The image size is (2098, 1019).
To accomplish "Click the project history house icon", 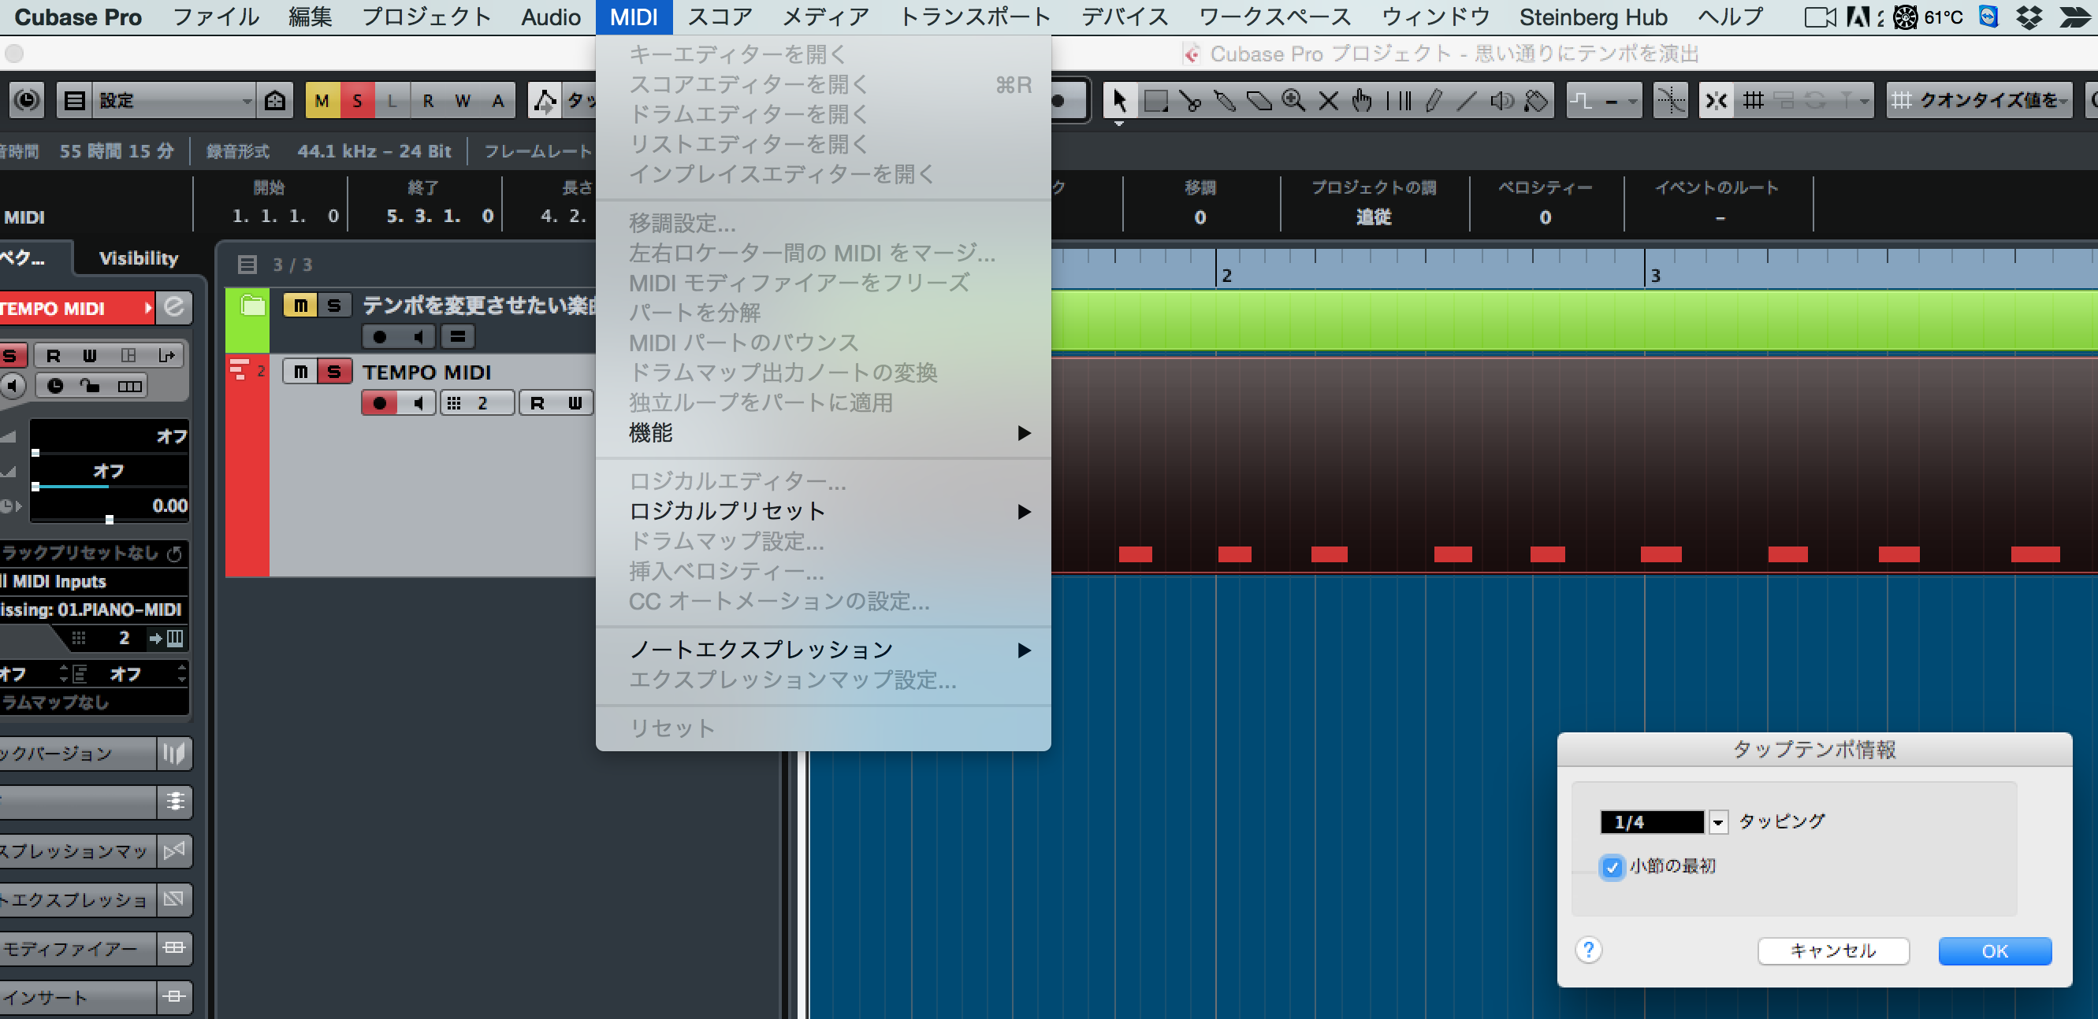I will (x=275, y=100).
